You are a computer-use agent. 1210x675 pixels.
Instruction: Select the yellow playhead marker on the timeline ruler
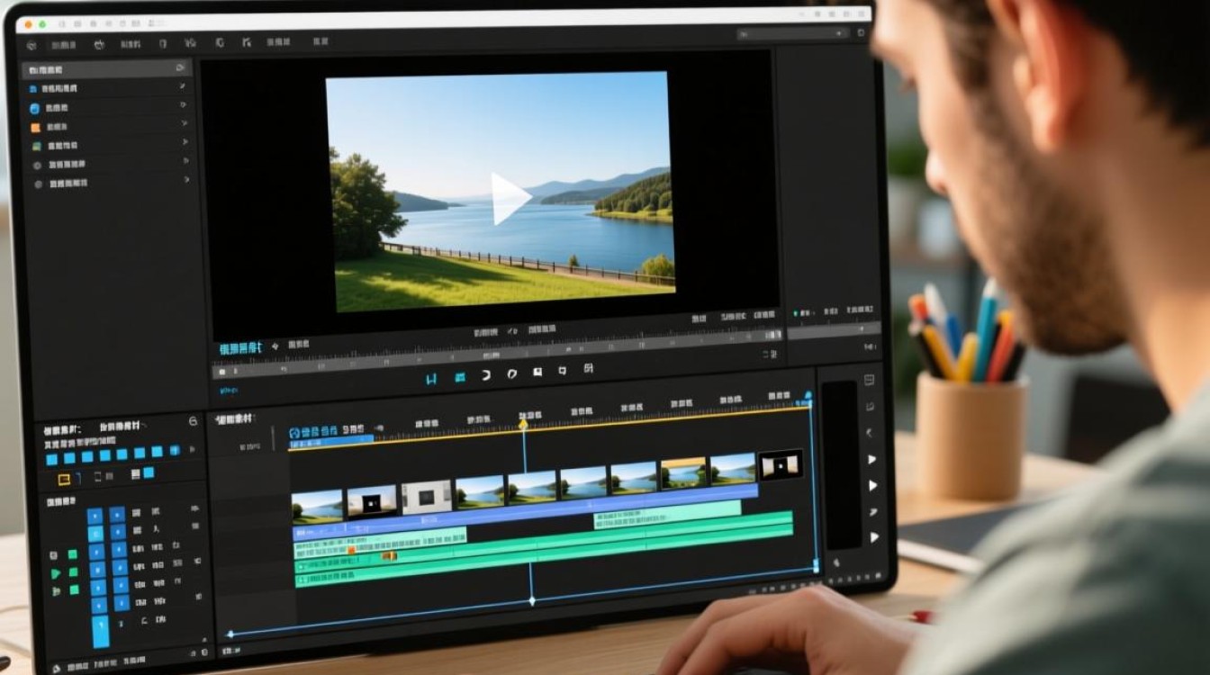[x=523, y=423]
